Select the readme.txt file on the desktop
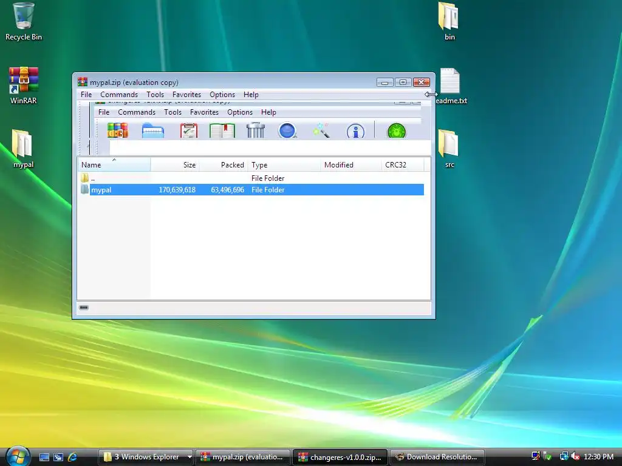 (451, 86)
